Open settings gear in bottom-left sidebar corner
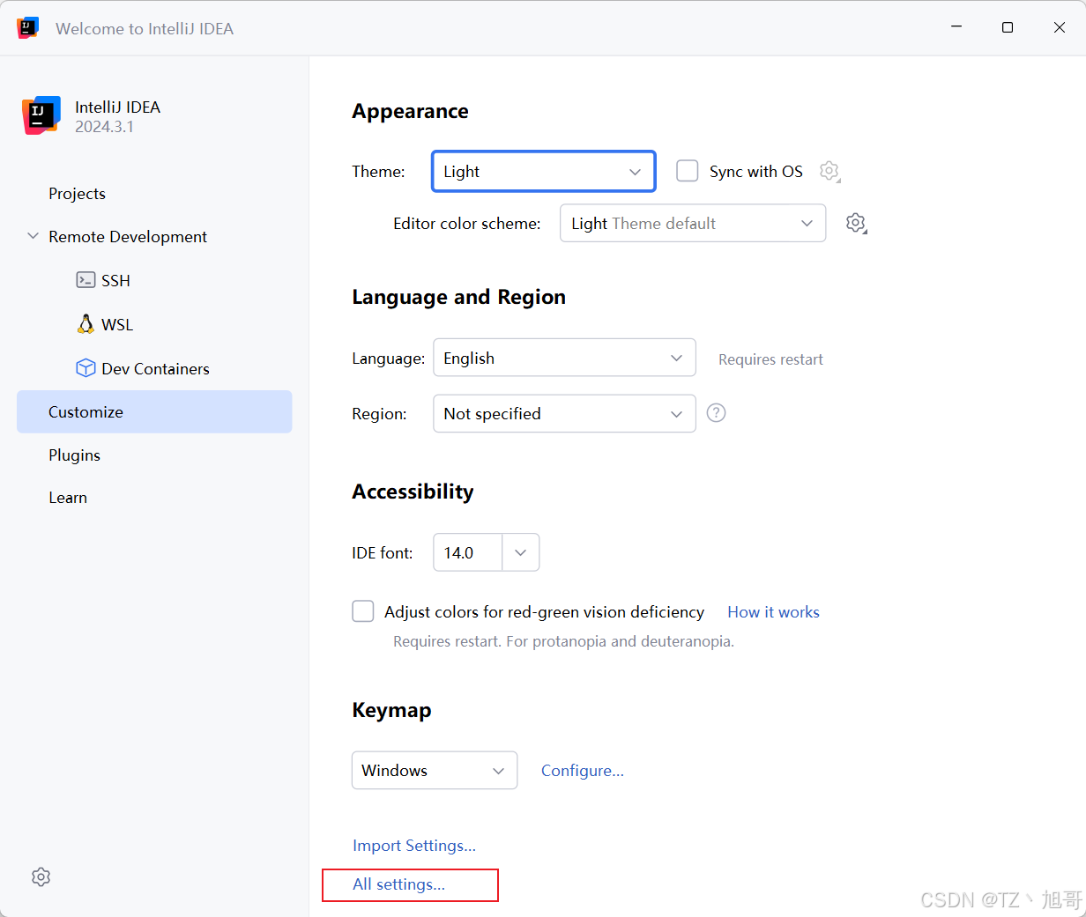The height and width of the screenshot is (917, 1086). pyautogui.click(x=41, y=876)
